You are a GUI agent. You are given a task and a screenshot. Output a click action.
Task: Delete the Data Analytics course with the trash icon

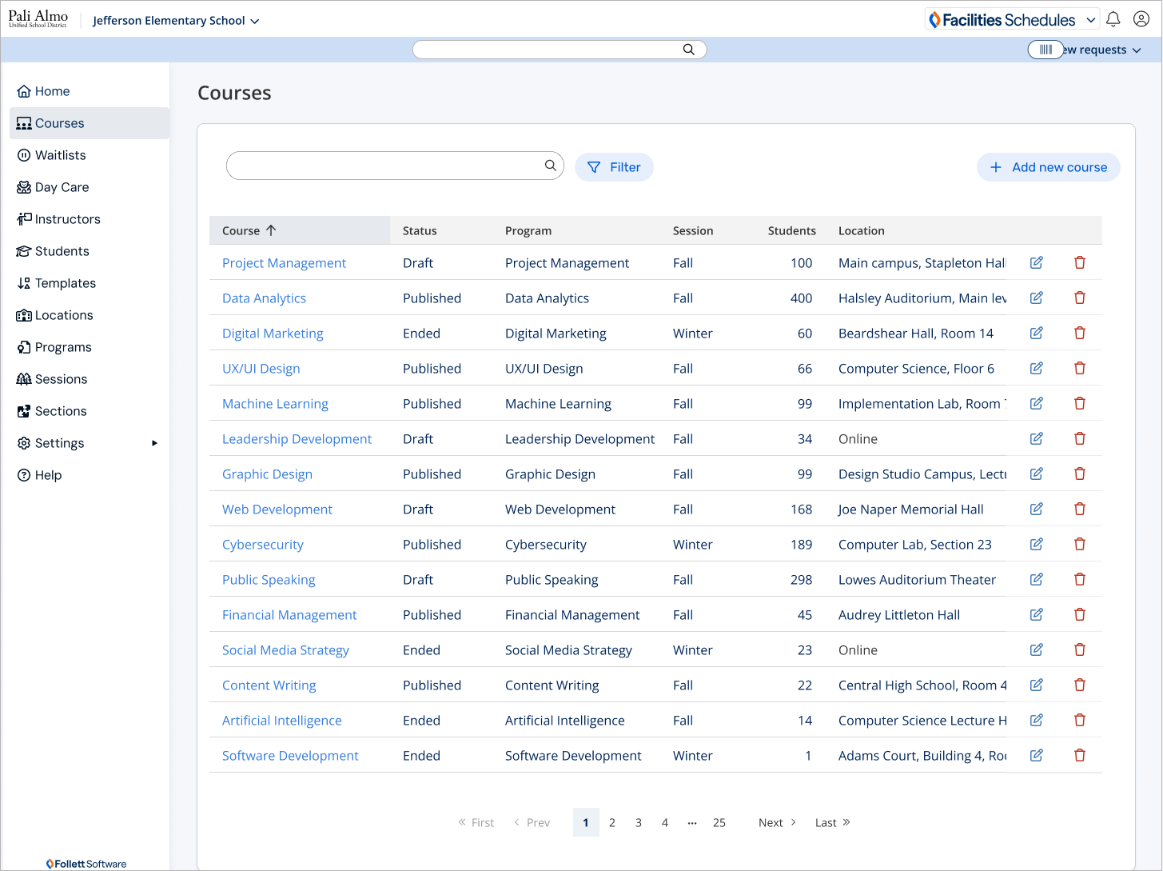[1080, 298]
